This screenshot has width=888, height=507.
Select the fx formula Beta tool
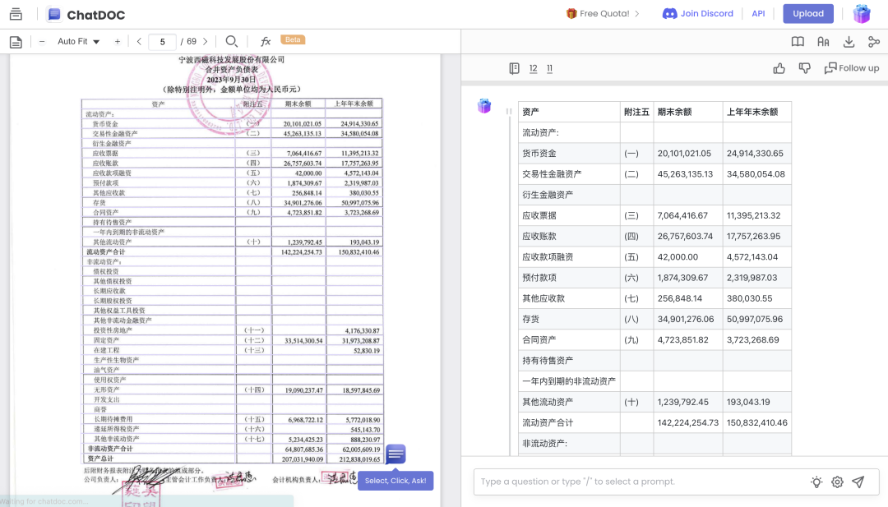click(x=265, y=41)
